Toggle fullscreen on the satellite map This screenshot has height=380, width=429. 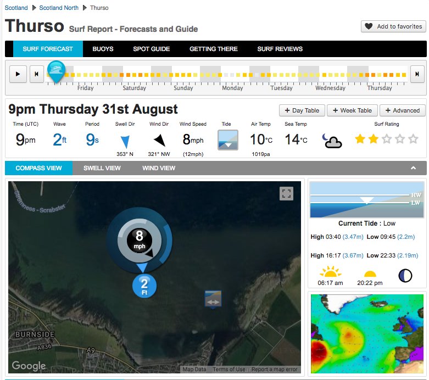[x=286, y=194]
